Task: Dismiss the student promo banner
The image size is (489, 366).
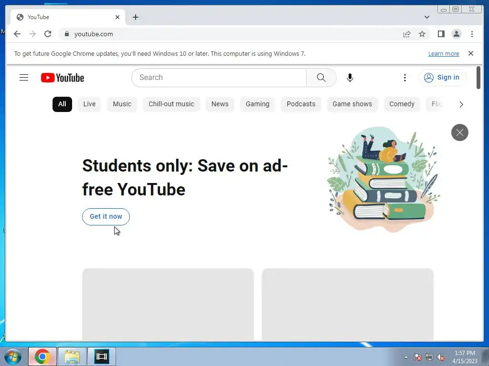Action: (x=460, y=132)
